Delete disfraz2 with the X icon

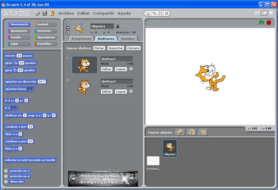point(131,91)
